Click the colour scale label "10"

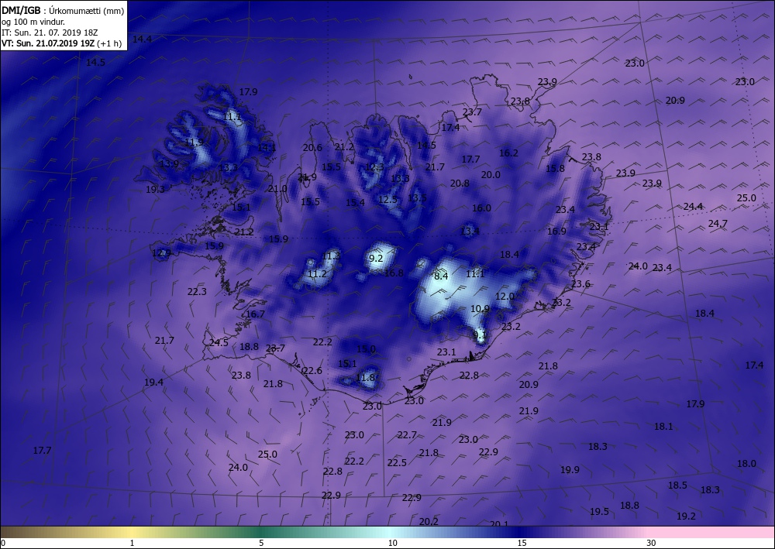pos(392,543)
